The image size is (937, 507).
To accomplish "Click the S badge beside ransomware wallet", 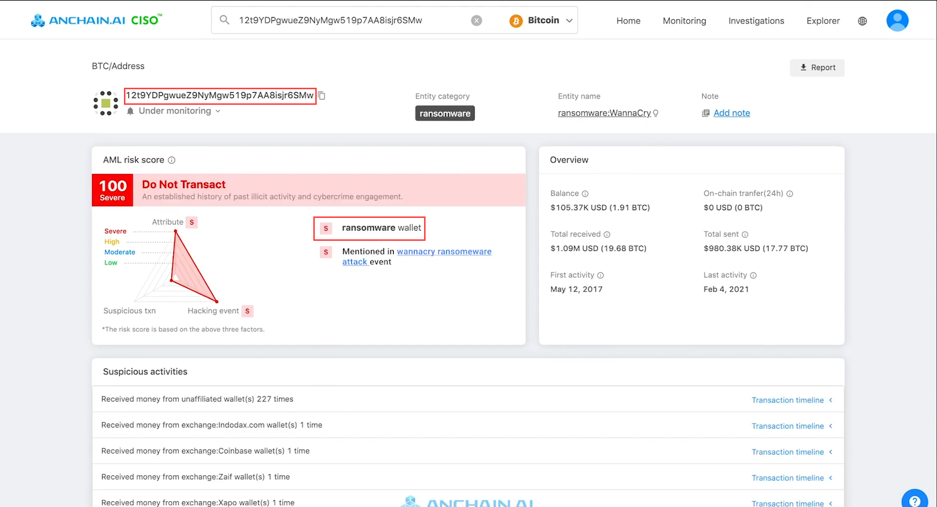I will click(326, 228).
